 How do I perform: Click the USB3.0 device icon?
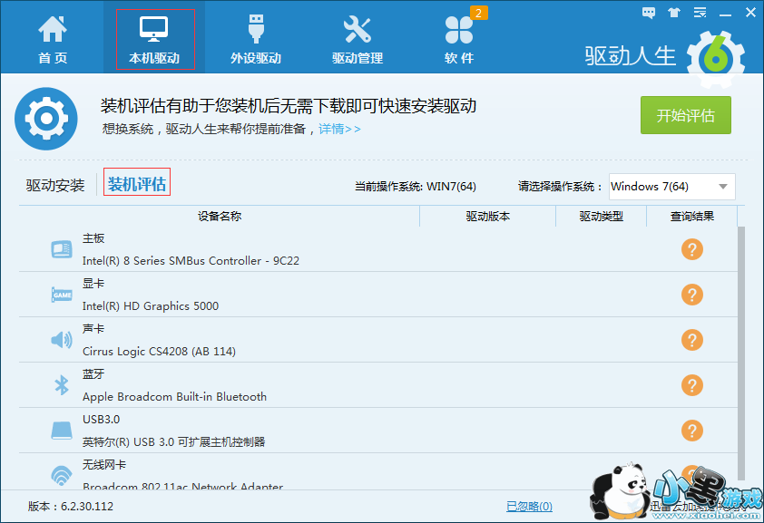[62, 430]
